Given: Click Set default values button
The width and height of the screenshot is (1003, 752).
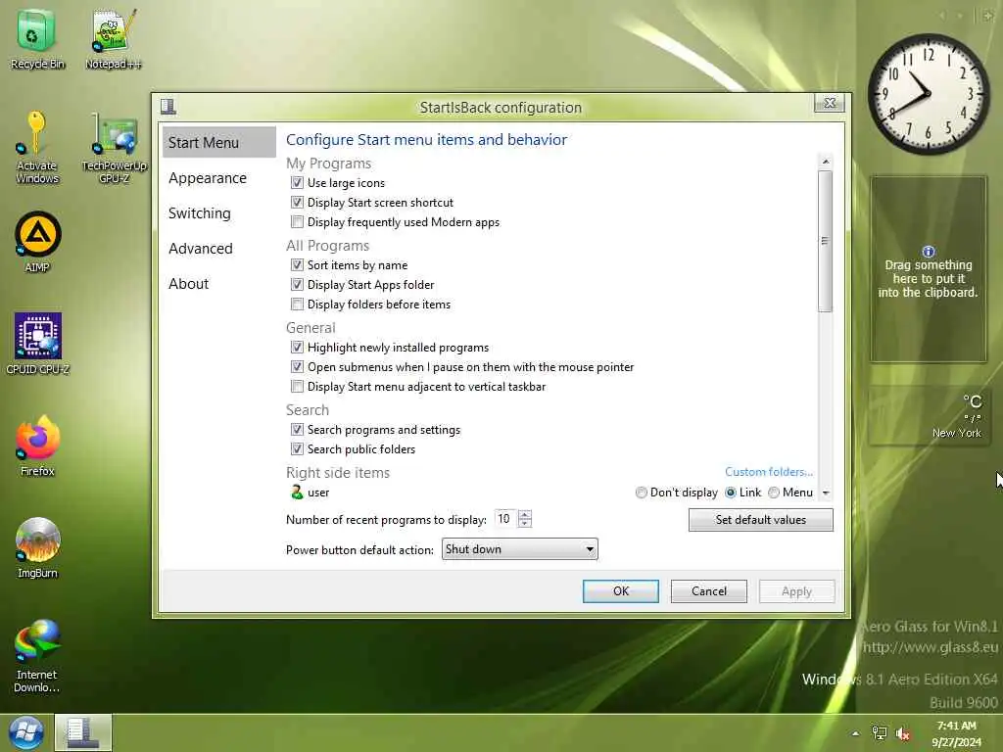Looking at the screenshot, I should coord(760,519).
